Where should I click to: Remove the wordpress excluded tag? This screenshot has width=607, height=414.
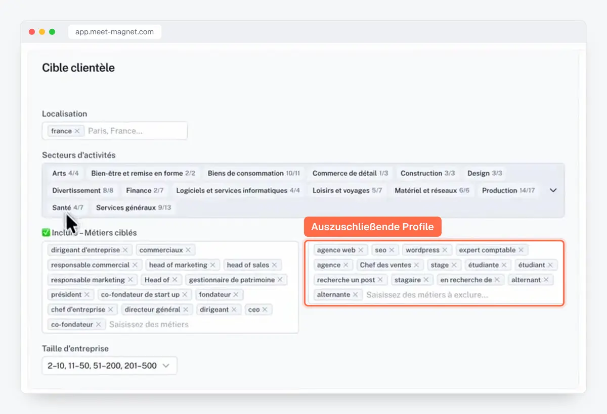pyautogui.click(x=445, y=250)
